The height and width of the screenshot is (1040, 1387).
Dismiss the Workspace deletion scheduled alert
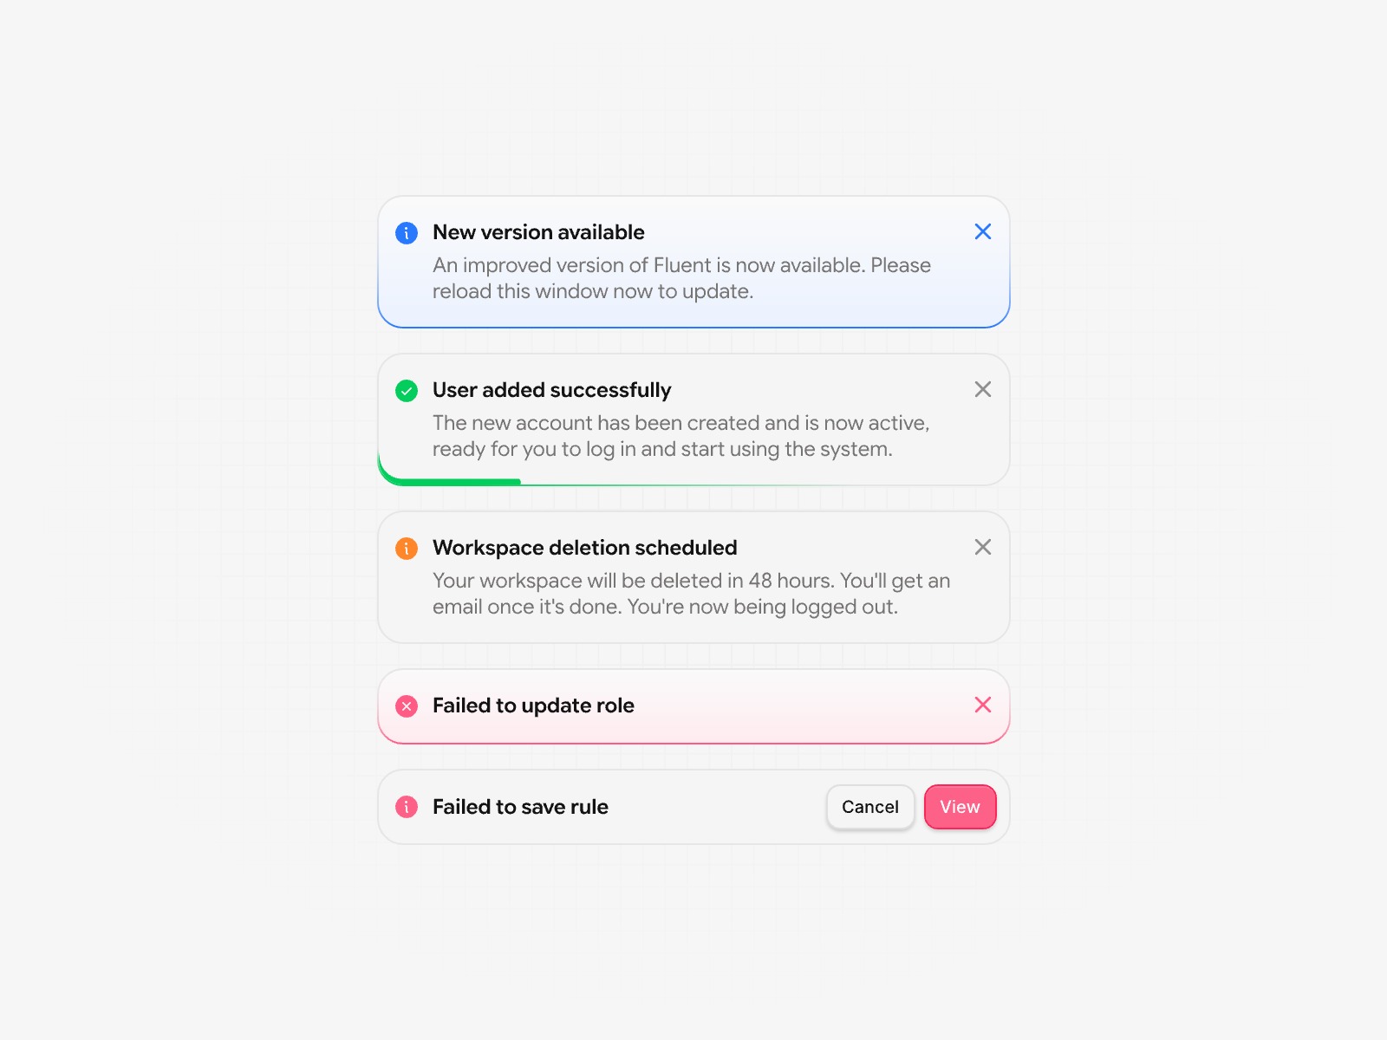point(982,547)
